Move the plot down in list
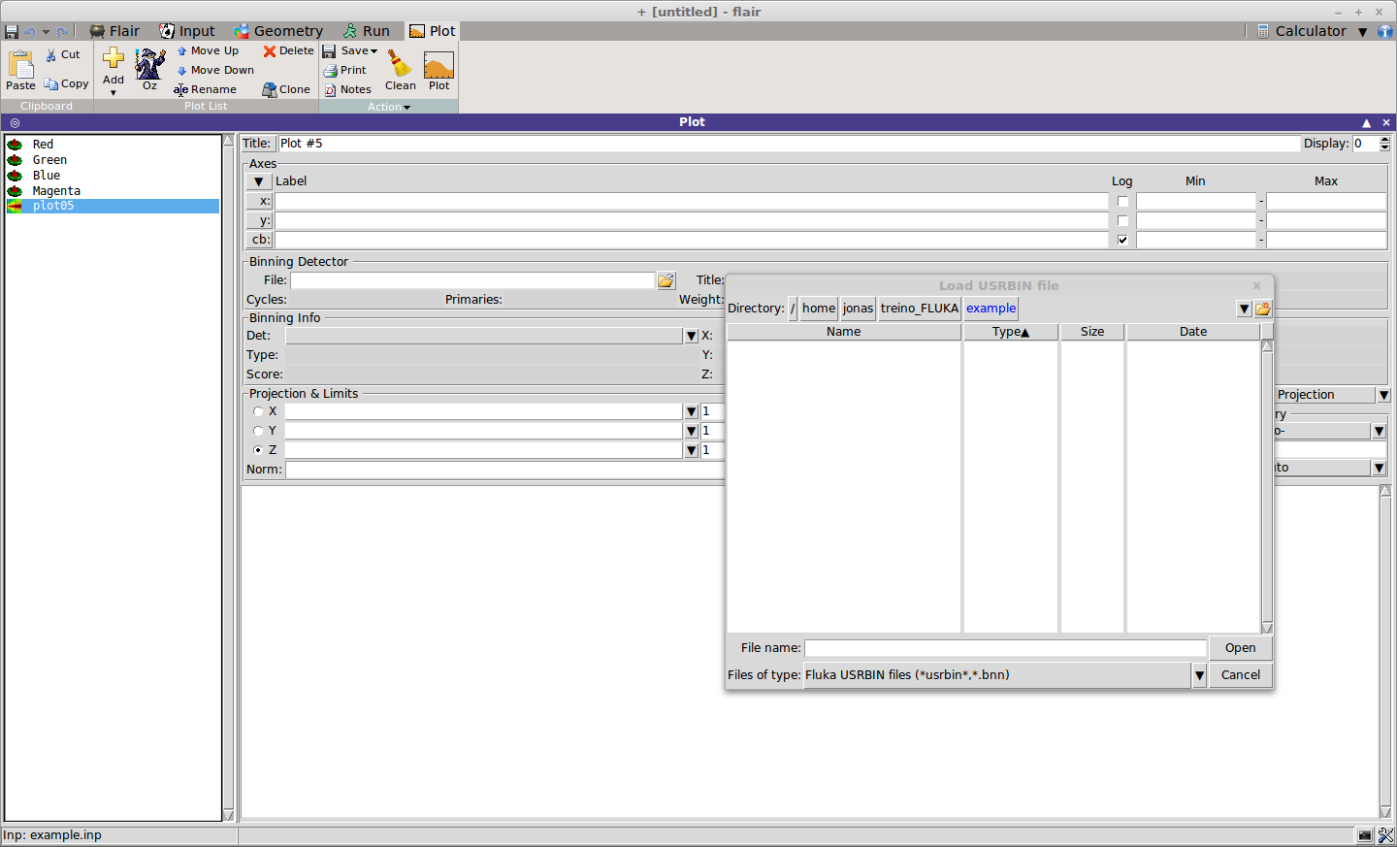Screen dimensions: 1397x847 coord(215,70)
